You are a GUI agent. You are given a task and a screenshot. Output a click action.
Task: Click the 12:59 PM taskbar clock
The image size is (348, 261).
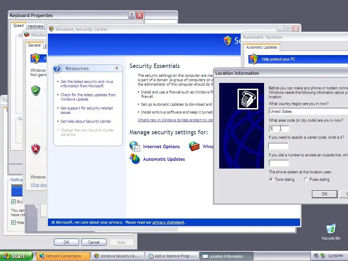click(335, 256)
